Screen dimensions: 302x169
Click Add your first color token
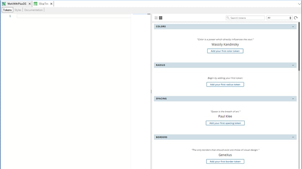tap(225, 51)
